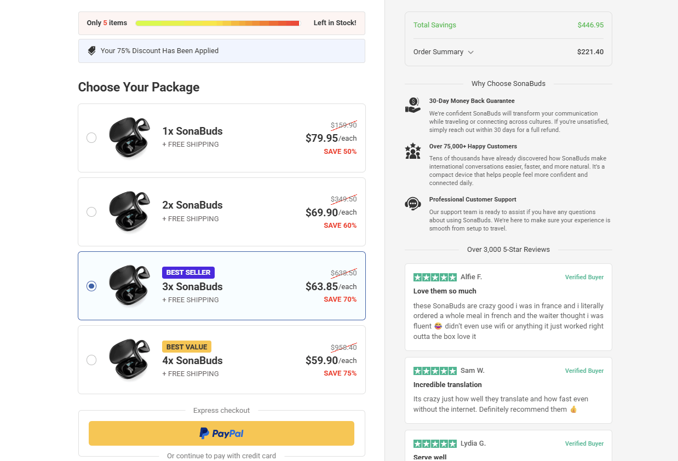Click the money back guarantee icon
Viewport: 678px width, 461px height.
tap(412, 105)
